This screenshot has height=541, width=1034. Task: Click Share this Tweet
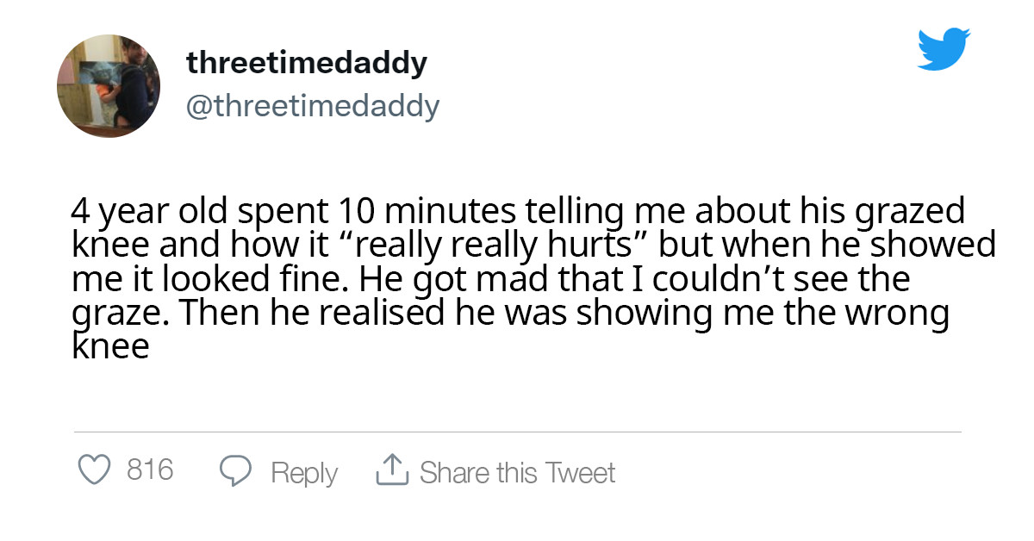pyautogui.click(x=518, y=472)
